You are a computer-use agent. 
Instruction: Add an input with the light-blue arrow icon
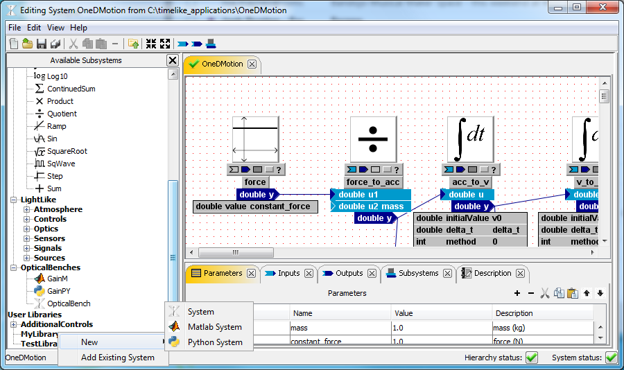click(182, 44)
